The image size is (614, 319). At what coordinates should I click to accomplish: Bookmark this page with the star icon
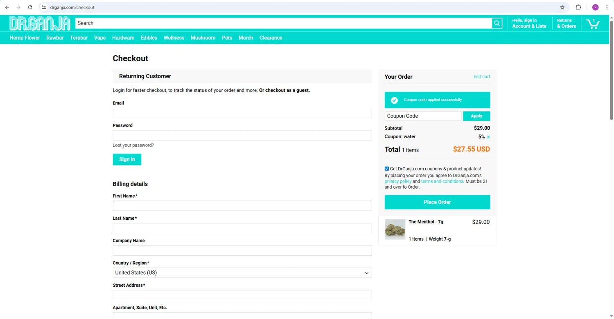point(562,7)
